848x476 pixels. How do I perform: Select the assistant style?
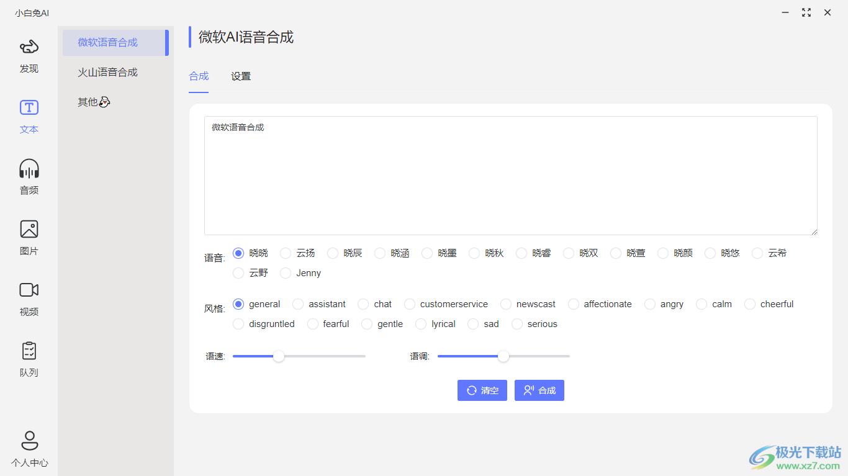click(x=298, y=304)
